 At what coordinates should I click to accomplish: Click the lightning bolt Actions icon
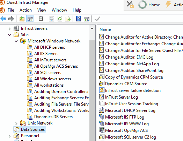pos(168,5)
